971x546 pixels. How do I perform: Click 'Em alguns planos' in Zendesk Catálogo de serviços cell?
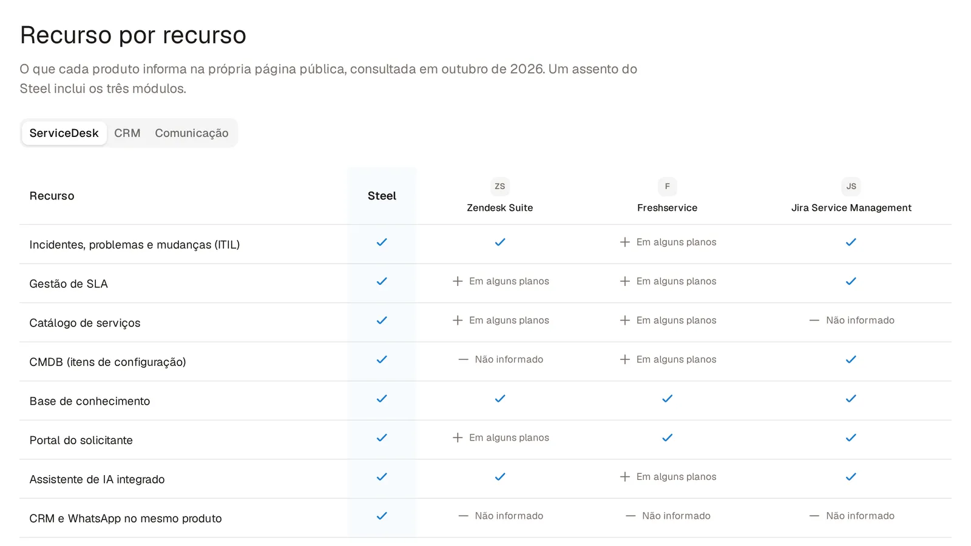pos(509,321)
